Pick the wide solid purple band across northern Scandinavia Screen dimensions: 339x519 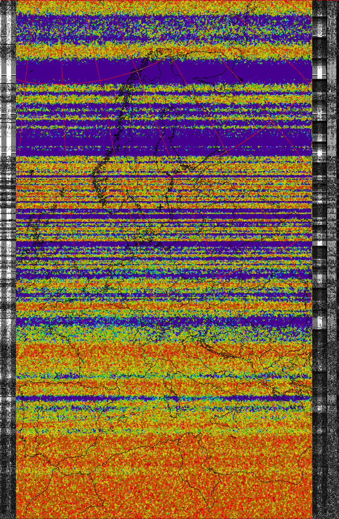(x=81, y=70)
